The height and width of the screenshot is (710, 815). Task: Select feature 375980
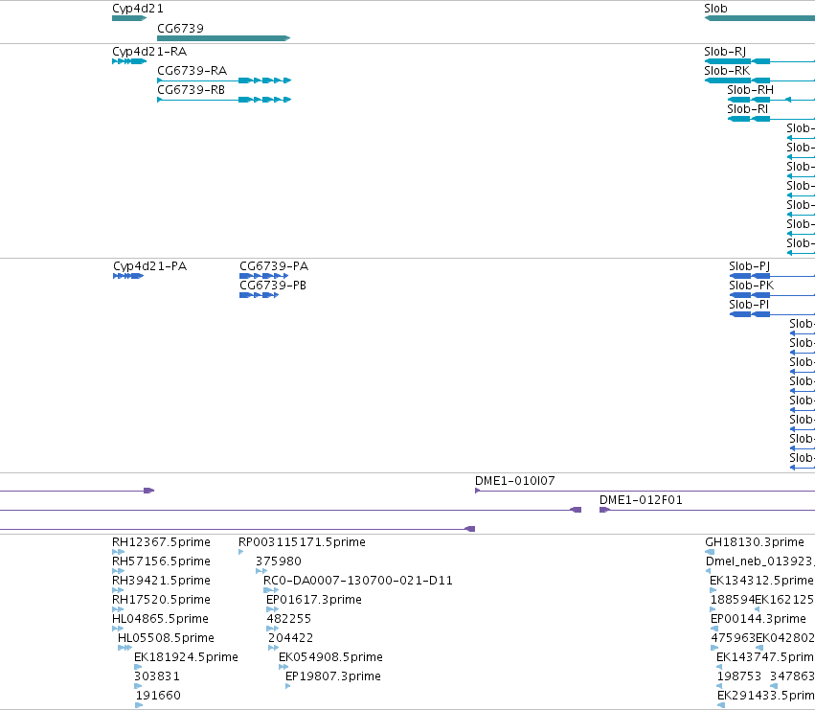coord(261,572)
